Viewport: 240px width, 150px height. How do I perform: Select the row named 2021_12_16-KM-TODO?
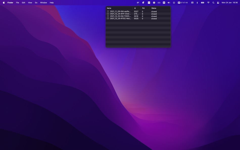point(138,16)
